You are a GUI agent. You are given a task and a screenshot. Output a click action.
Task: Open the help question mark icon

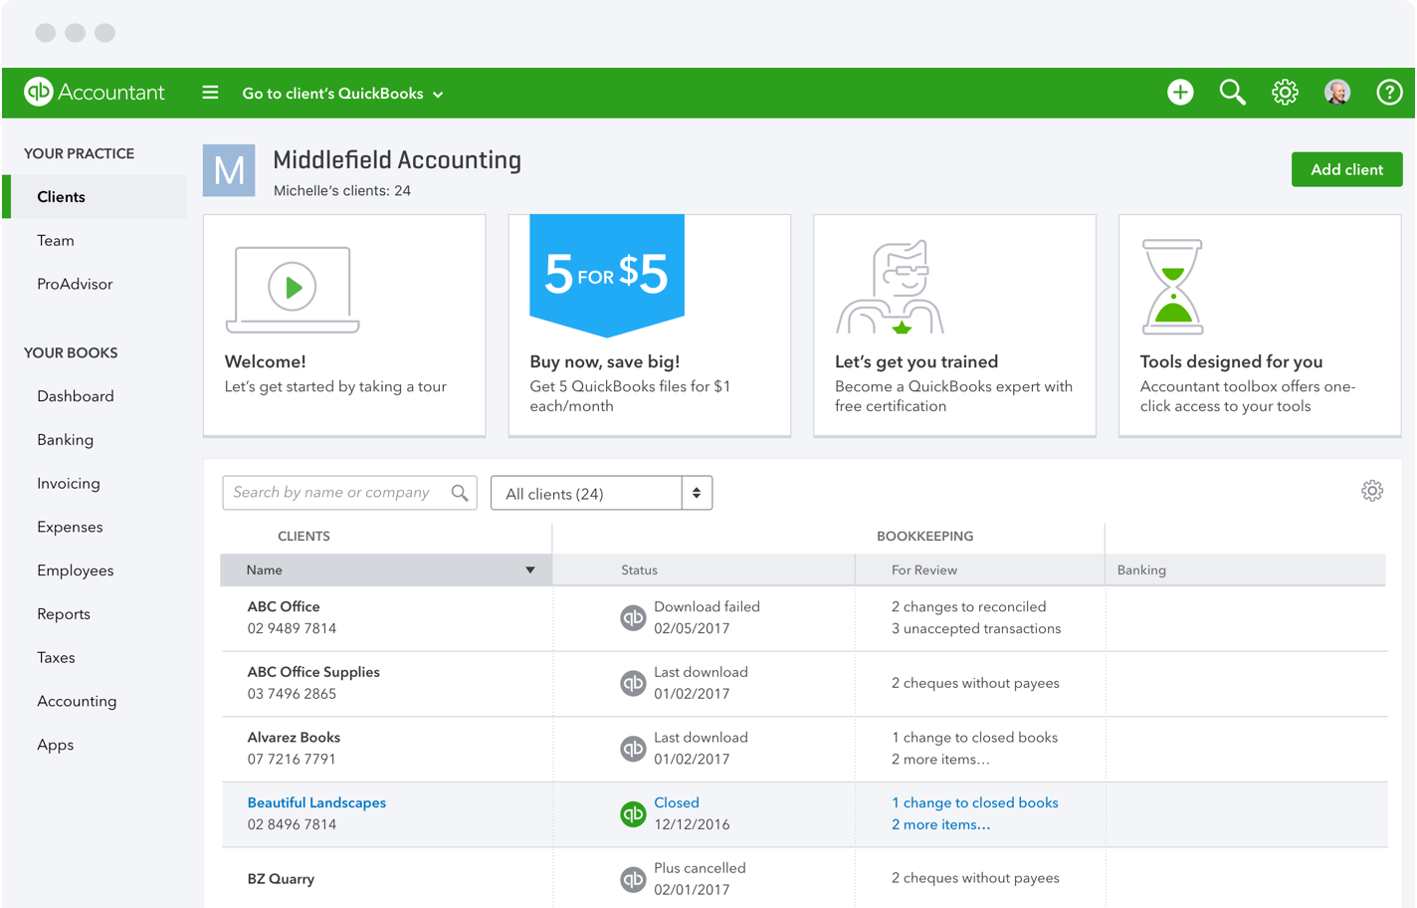pyautogui.click(x=1389, y=93)
